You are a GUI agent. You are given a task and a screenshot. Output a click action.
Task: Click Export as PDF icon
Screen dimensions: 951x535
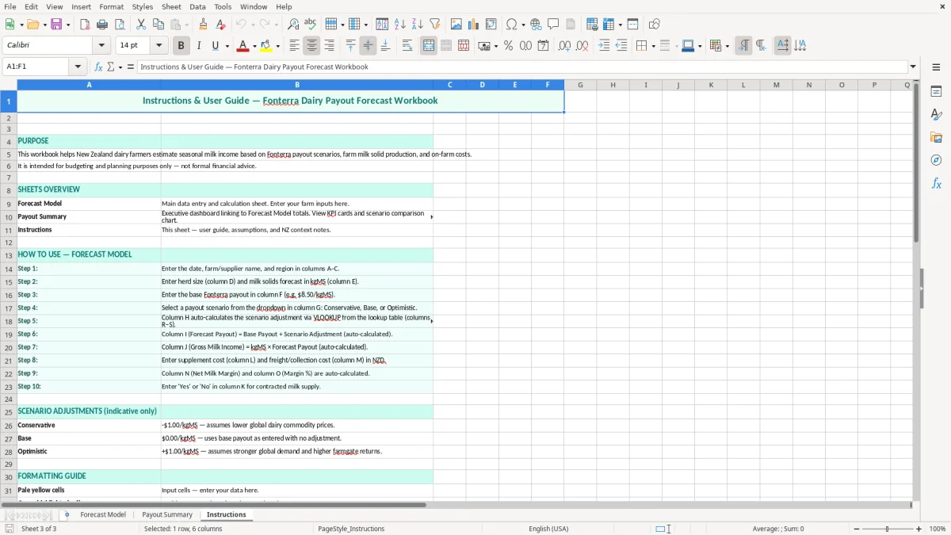click(85, 25)
